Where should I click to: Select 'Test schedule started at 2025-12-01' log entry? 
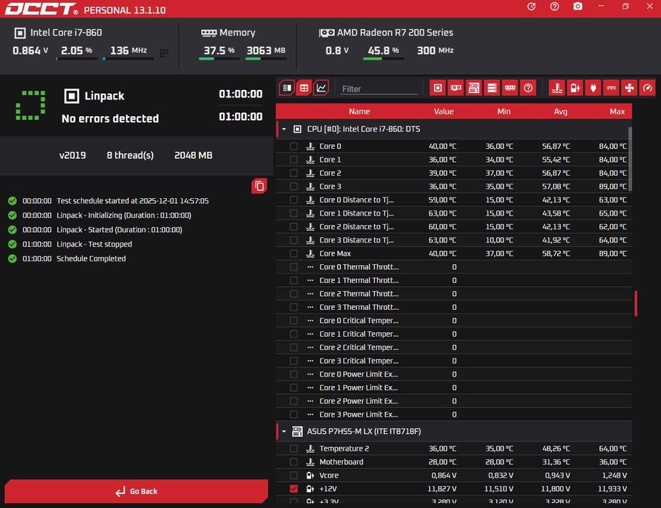(x=133, y=201)
